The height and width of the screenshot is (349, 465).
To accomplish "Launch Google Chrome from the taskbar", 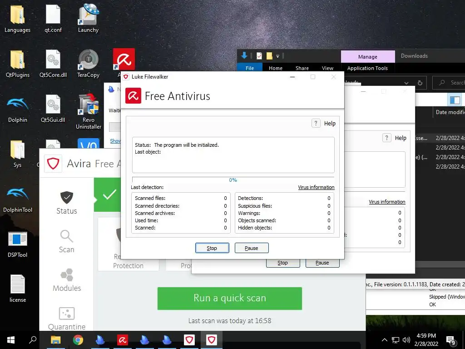I will point(78,340).
